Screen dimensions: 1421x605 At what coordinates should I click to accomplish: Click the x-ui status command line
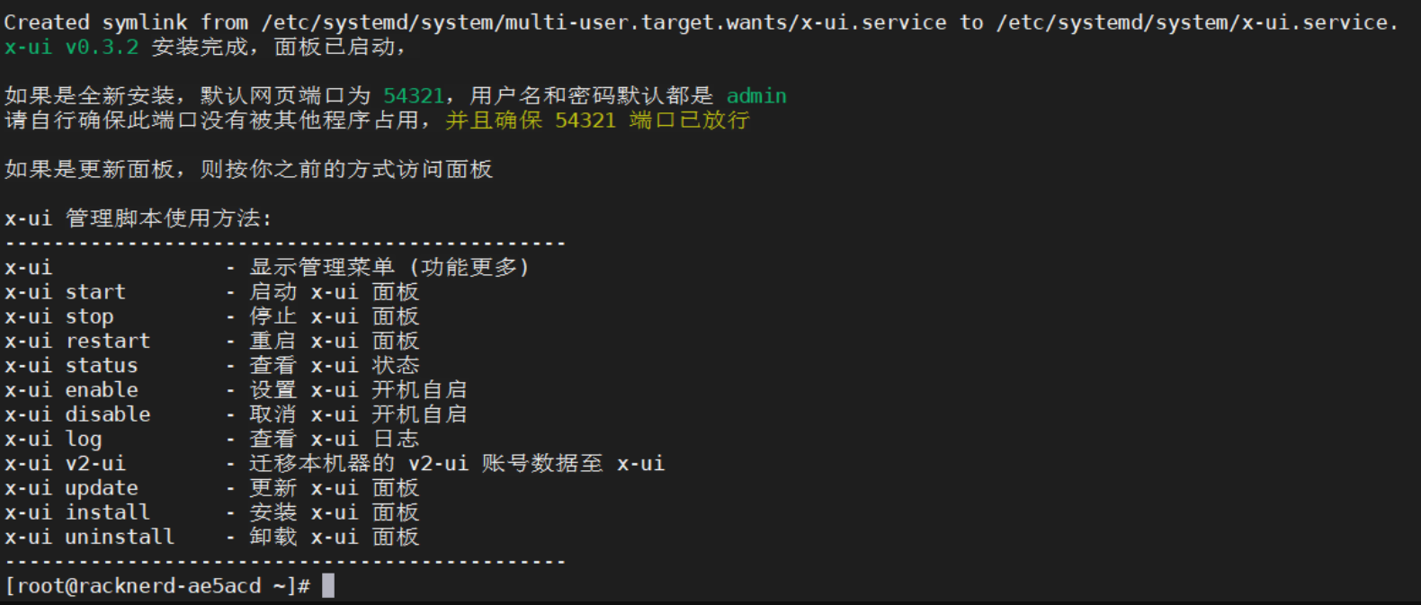tap(72, 366)
